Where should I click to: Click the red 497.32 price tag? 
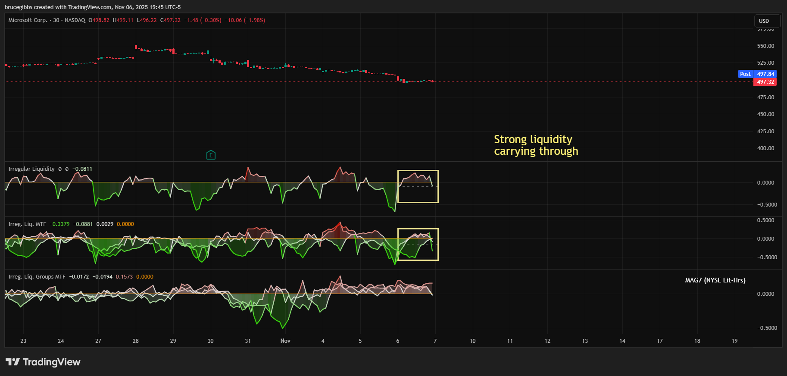[x=765, y=82]
